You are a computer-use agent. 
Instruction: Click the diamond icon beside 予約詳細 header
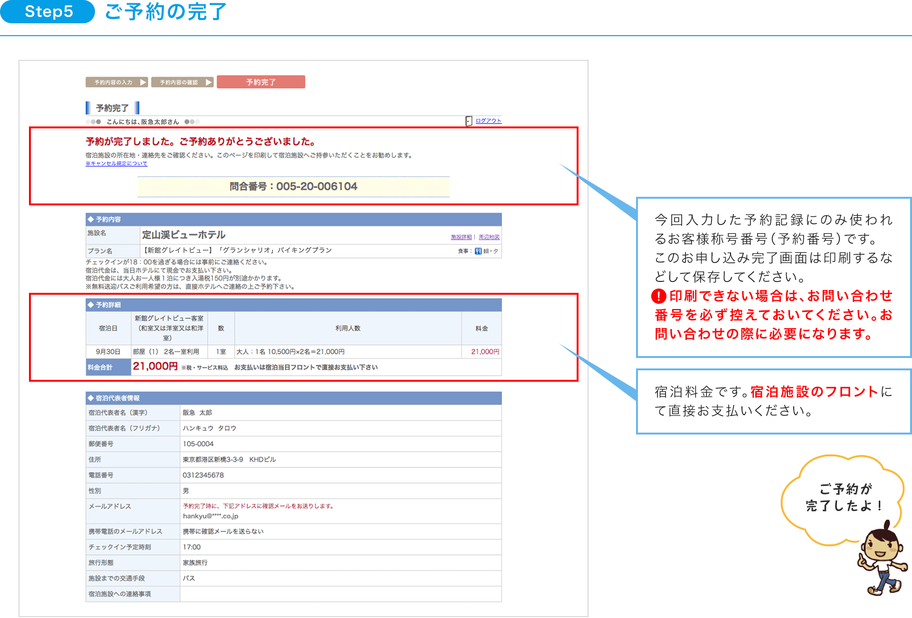click(x=91, y=305)
